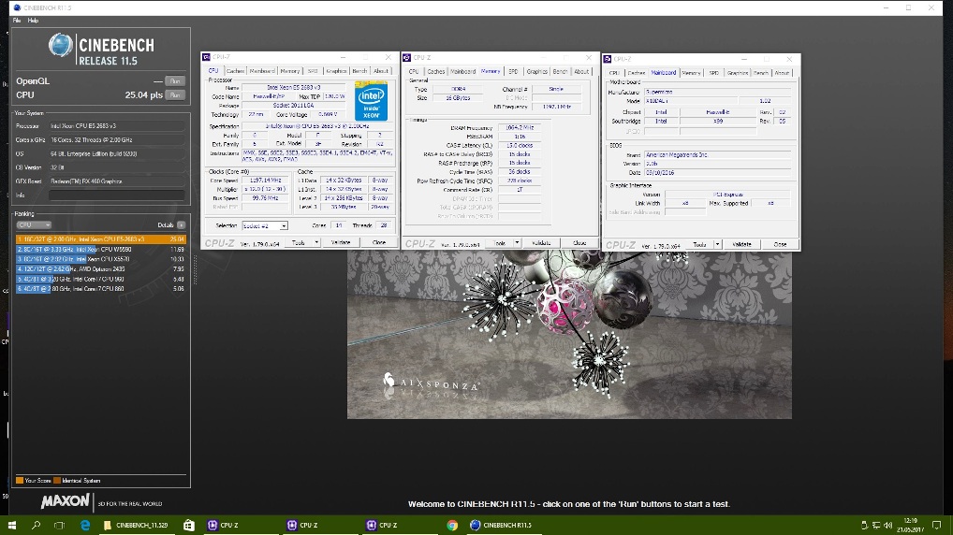Click the MAXON logo at bottom left
The image size is (953, 535).
coord(65,501)
